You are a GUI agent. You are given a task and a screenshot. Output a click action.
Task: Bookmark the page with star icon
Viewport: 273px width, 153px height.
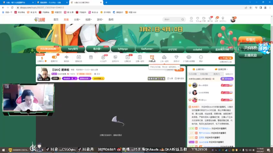tap(250, 7)
